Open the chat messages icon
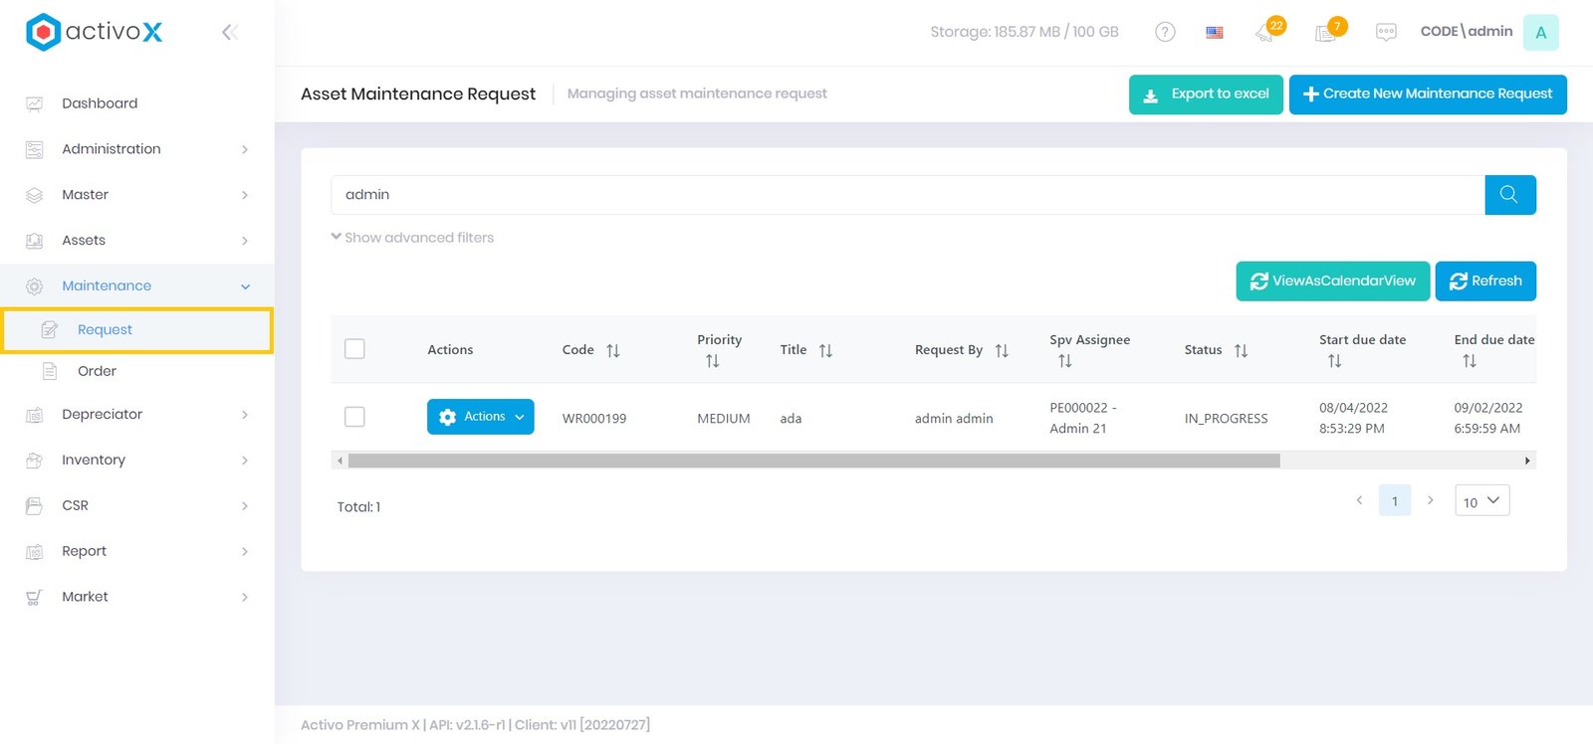Screen dimensions: 1593x744 pos(1385,32)
